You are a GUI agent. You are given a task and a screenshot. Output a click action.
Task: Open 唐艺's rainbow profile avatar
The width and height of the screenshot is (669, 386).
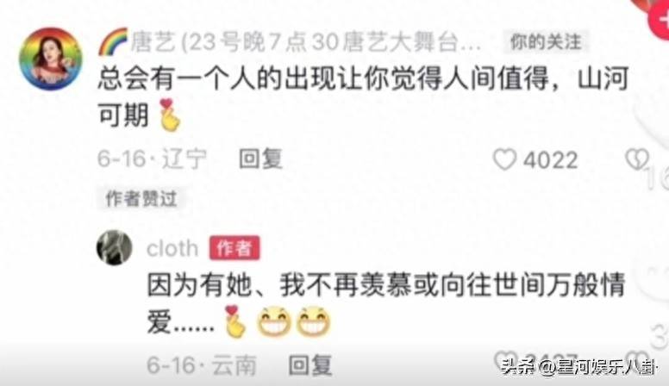[51, 59]
